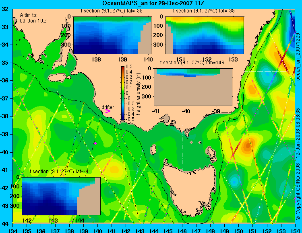Screen dimensions: 302x233
Task: Click the 0.5 label on the color bar
Action: [x=129, y=67]
